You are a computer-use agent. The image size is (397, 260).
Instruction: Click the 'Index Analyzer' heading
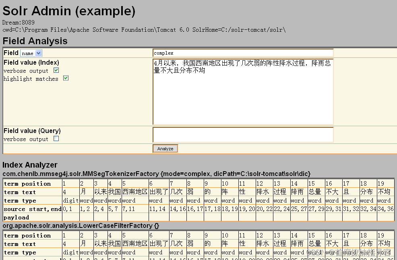click(x=30, y=165)
